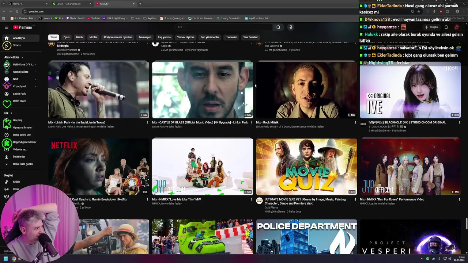Open Müzik under Keşfet
468x263 pixels.
click(20, 182)
